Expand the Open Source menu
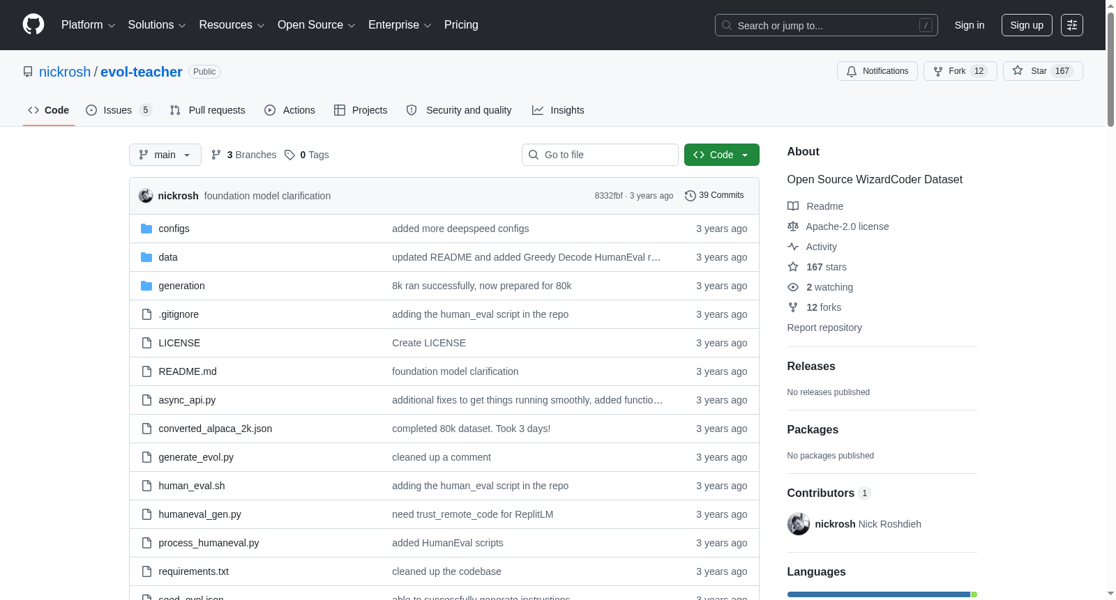 [317, 25]
